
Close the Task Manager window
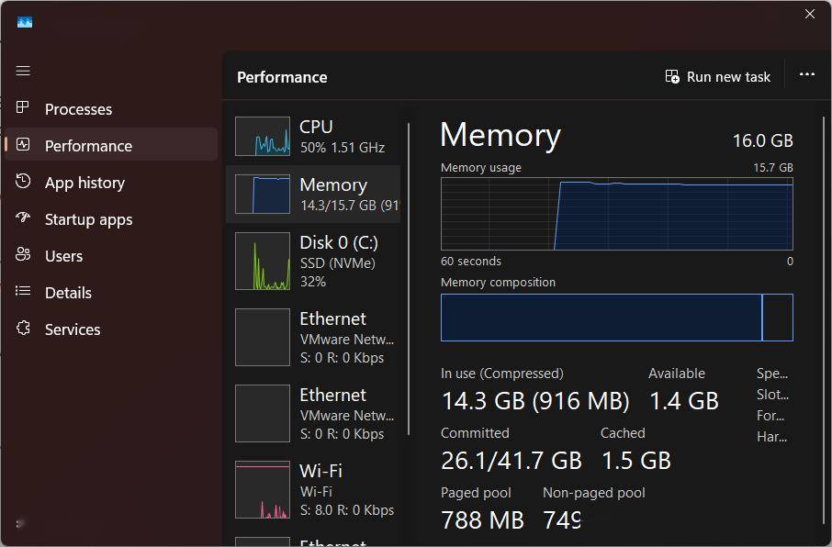click(x=810, y=14)
